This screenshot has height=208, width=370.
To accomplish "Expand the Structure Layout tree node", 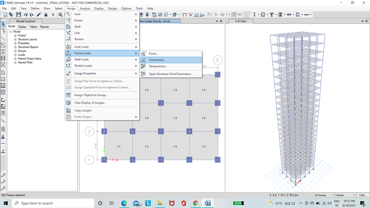I will point(15,39).
